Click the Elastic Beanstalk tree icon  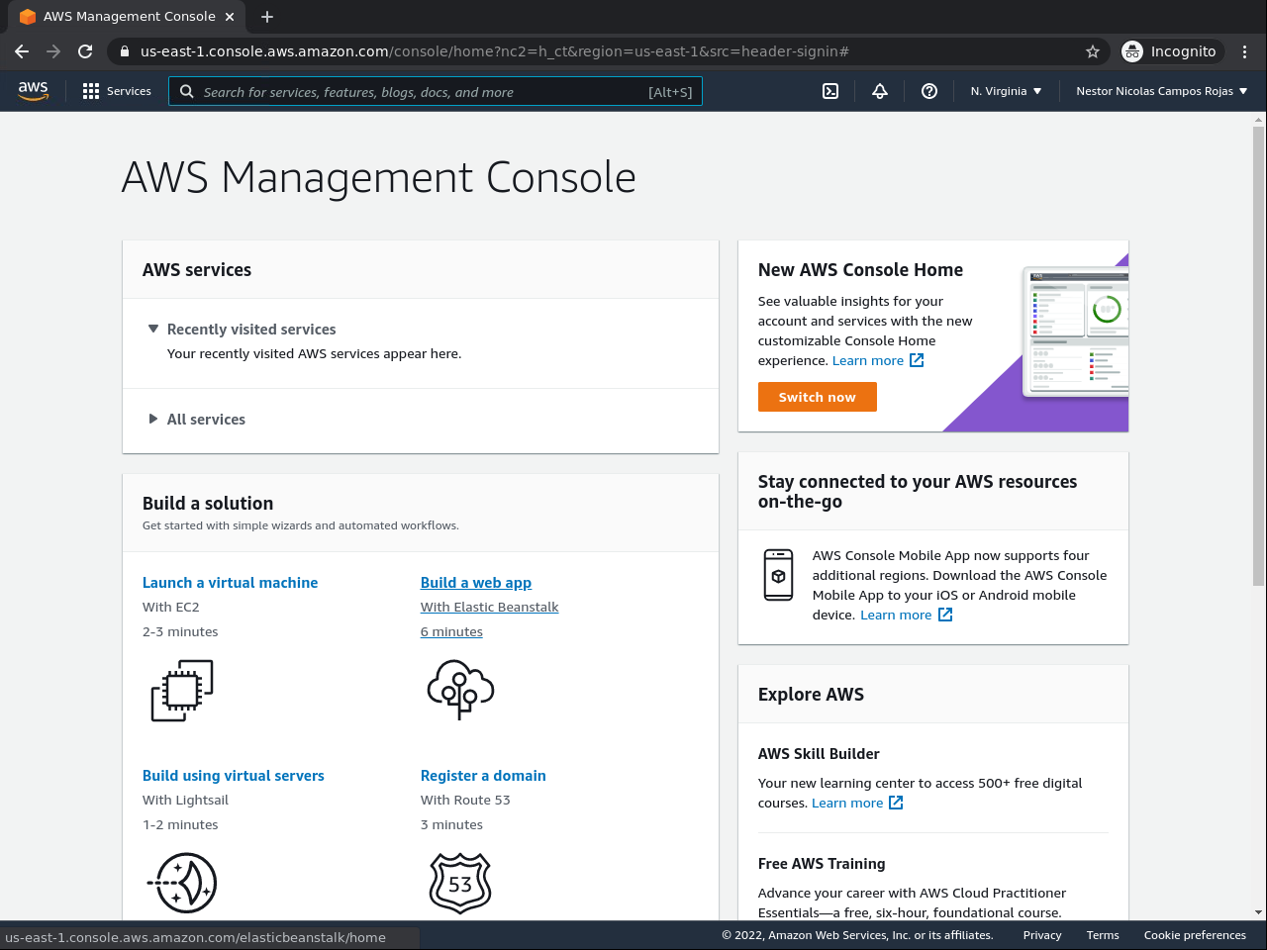tap(460, 689)
